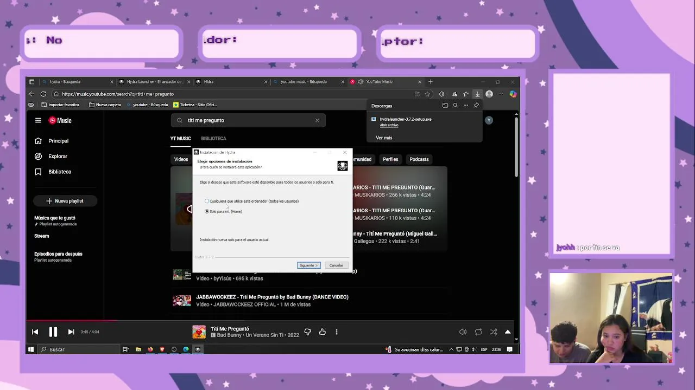This screenshot has height=390, width=695.
Task: Click 'Ver más' in downloads panel
Action: 384,138
